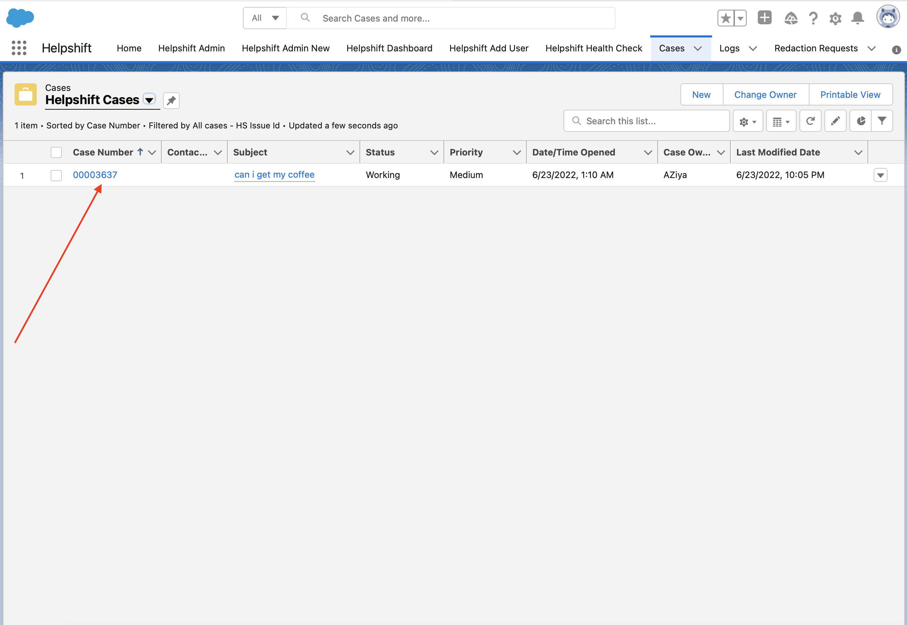The image size is (907, 625).
Task: Go to the Home tab
Action: [x=129, y=48]
